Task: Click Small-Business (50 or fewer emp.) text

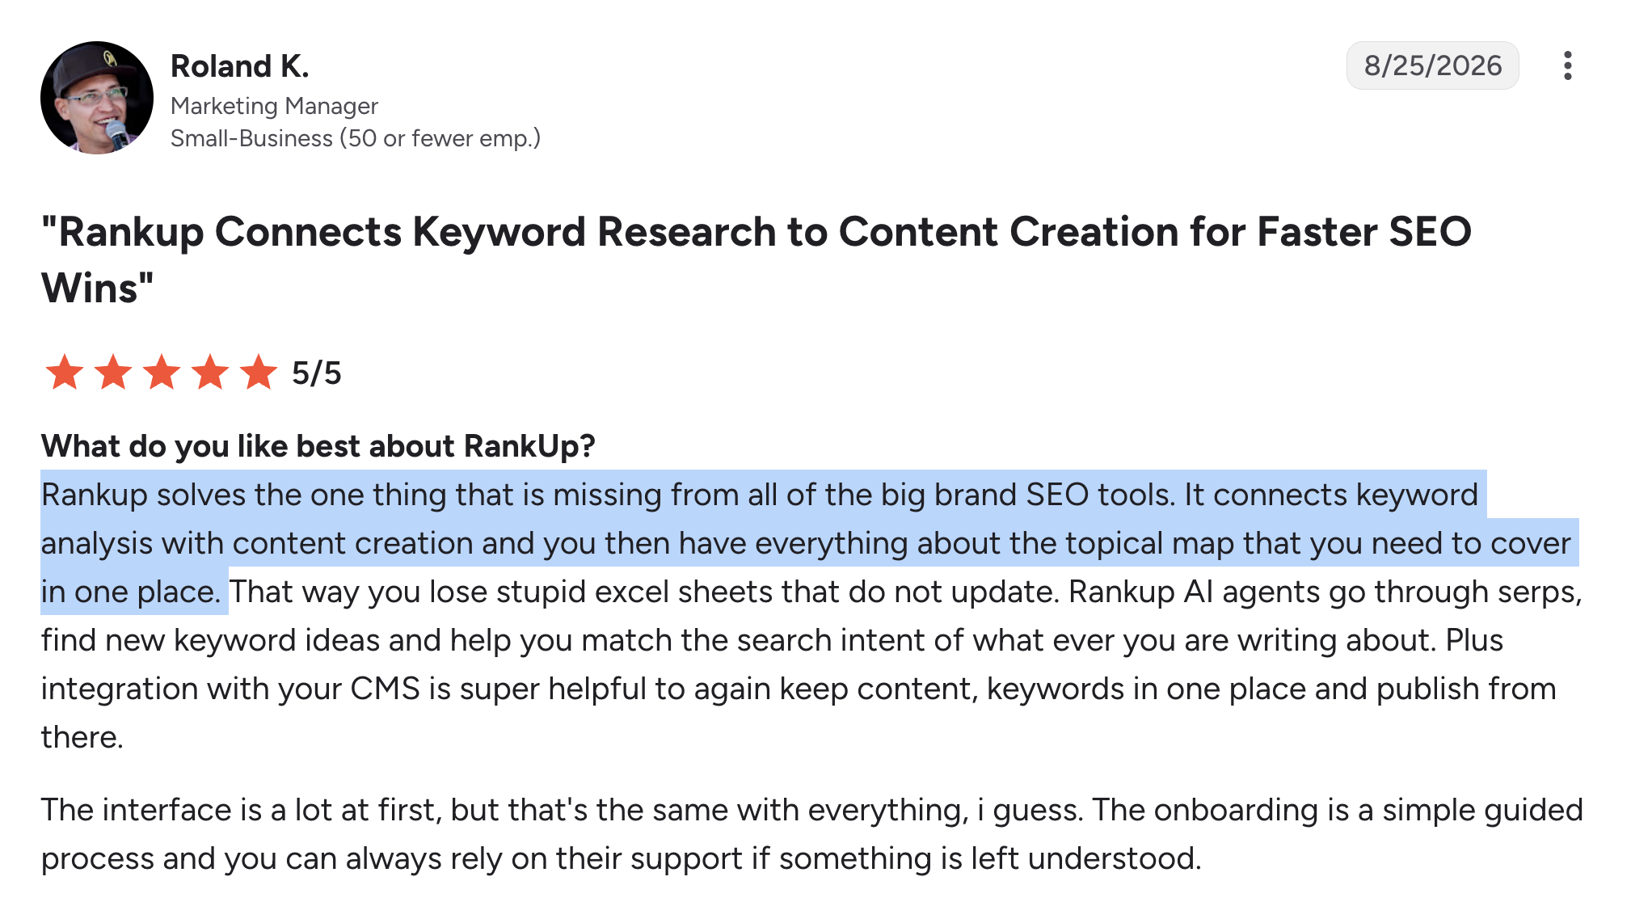Action: pos(356,138)
